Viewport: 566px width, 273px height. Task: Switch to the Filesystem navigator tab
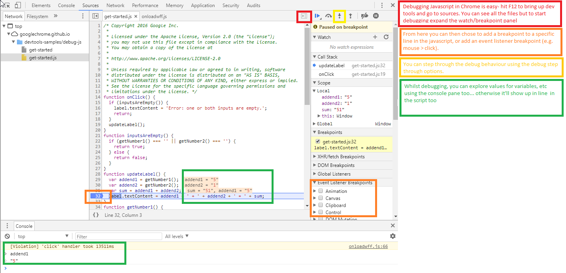(37, 16)
